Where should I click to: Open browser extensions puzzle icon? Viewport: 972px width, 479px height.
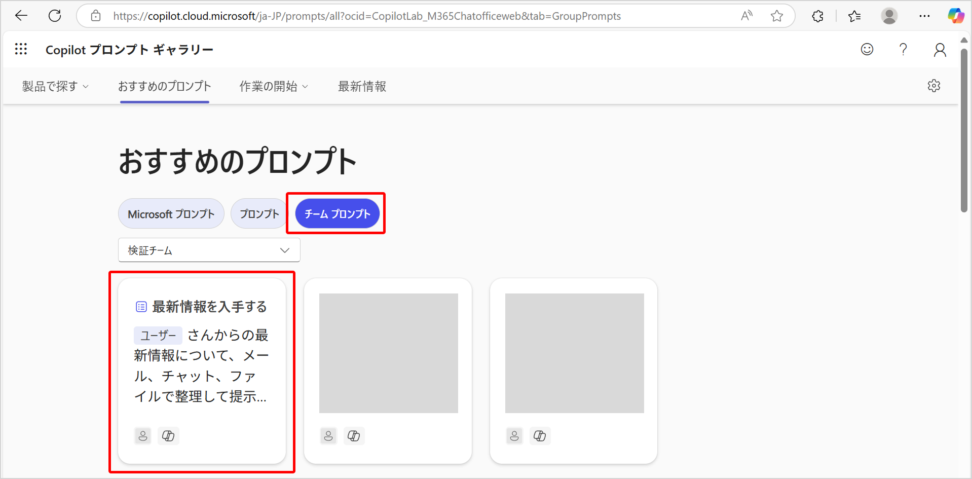coord(817,16)
